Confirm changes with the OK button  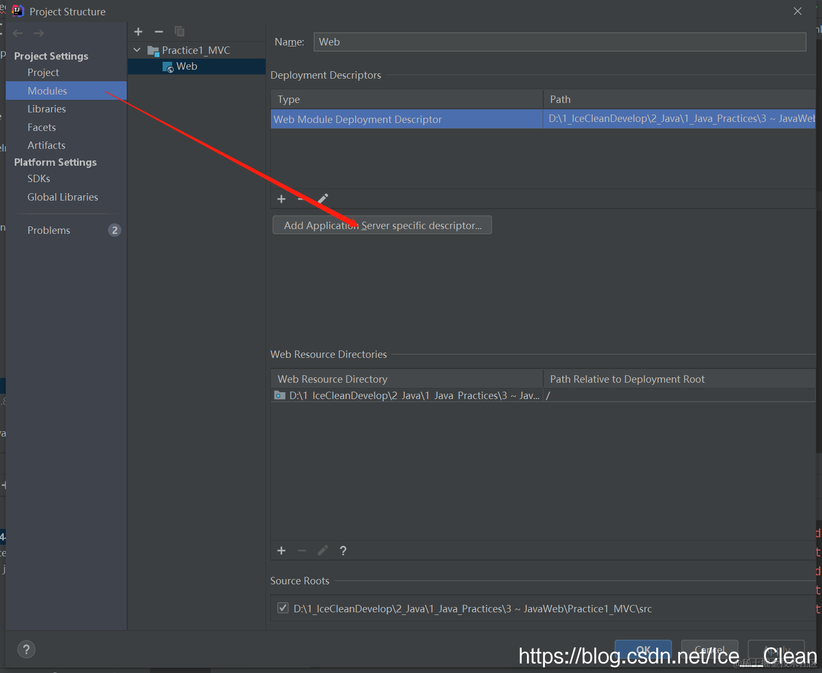643,650
